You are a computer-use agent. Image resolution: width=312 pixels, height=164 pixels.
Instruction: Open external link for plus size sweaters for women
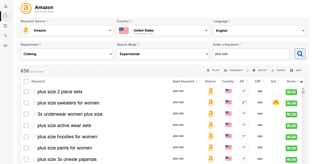coord(34,103)
